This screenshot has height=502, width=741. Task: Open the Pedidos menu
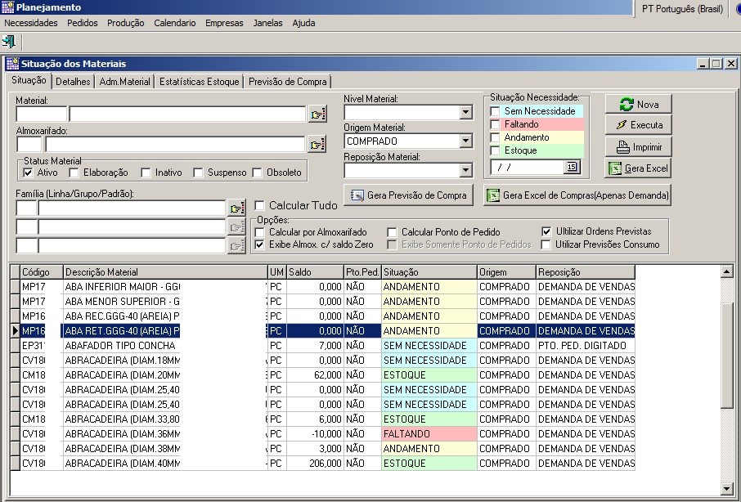[x=82, y=23]
